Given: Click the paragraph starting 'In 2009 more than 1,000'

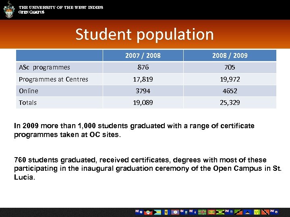Looking at the screenshot, I should point(134,130).
